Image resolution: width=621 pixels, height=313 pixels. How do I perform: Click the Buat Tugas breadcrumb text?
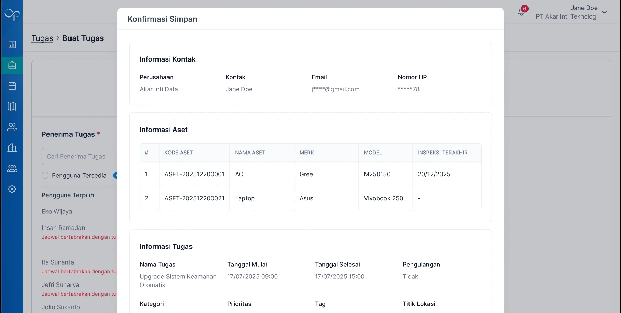coord(83,38)
